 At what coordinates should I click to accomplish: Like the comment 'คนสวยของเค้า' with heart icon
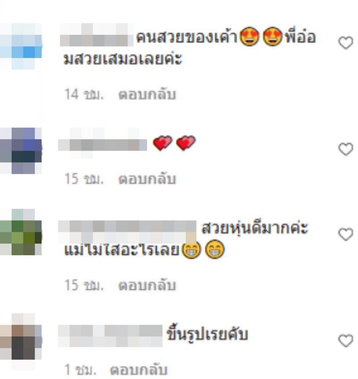point(345,43)
